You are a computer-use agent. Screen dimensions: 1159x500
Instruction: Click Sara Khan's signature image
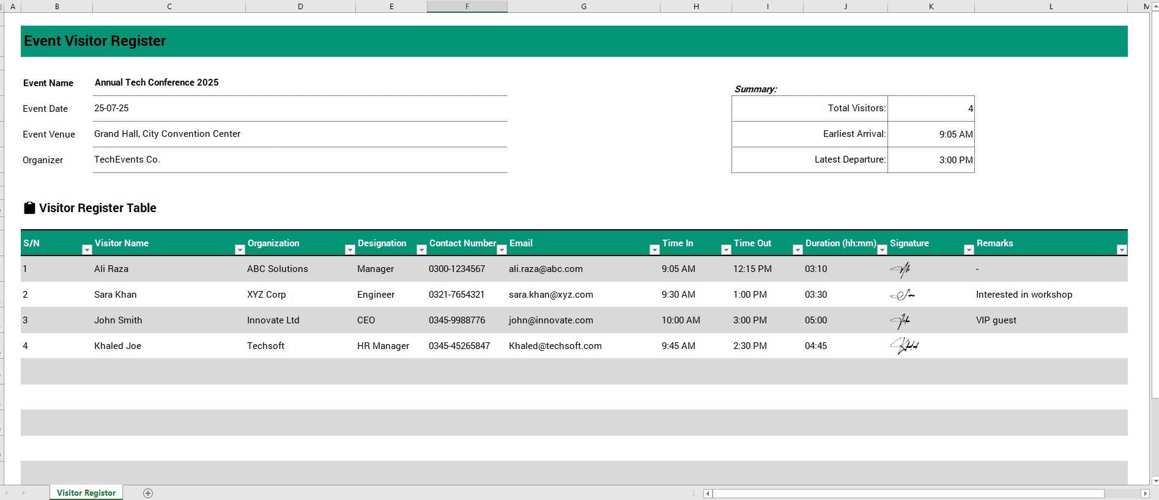point(902,295)
